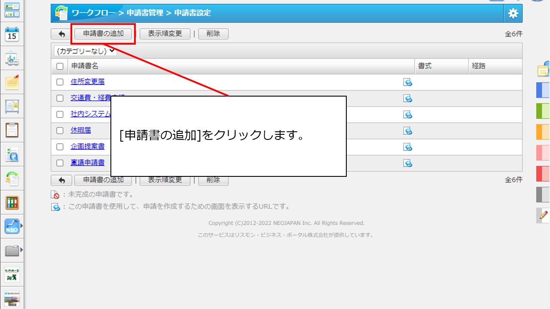Screen dimensions: 550x309
Task: Check the box for 企画提案書
Action: 60,147
